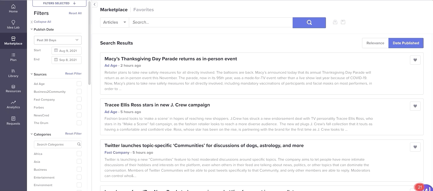This screenshot has width=433, height=191.
Task: Click the marketplace Search text field
Action: point(211,22)
